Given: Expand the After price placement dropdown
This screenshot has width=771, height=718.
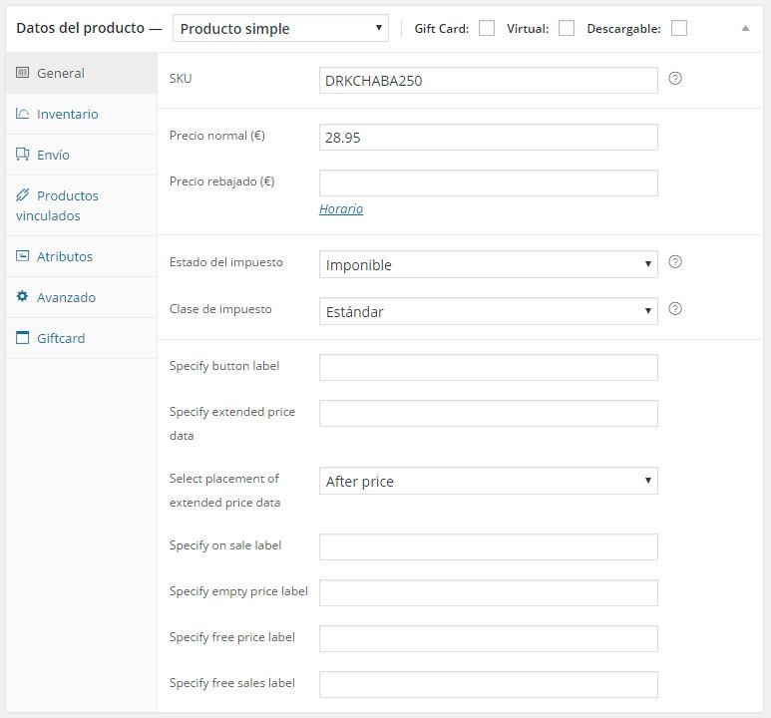Looking at the screenshot, I should (x=489, y=481).
